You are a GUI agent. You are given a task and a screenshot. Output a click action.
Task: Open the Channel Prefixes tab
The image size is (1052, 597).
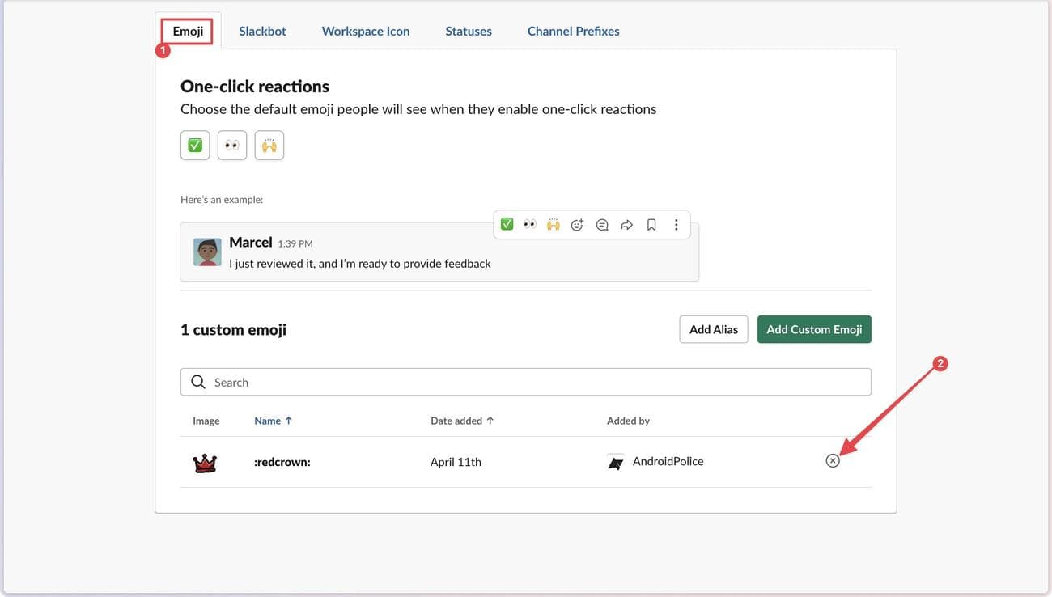tap(573, 31)
